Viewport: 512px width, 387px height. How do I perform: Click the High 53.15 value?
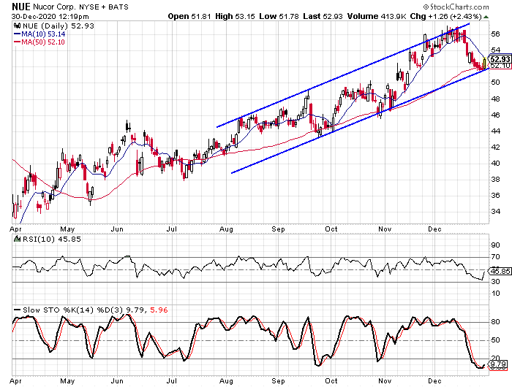[x=235, y=16]
